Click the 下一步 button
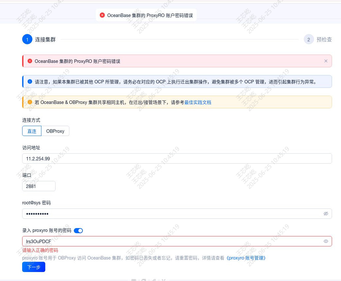This screenshot has width=341, height=281. (34, 267)
